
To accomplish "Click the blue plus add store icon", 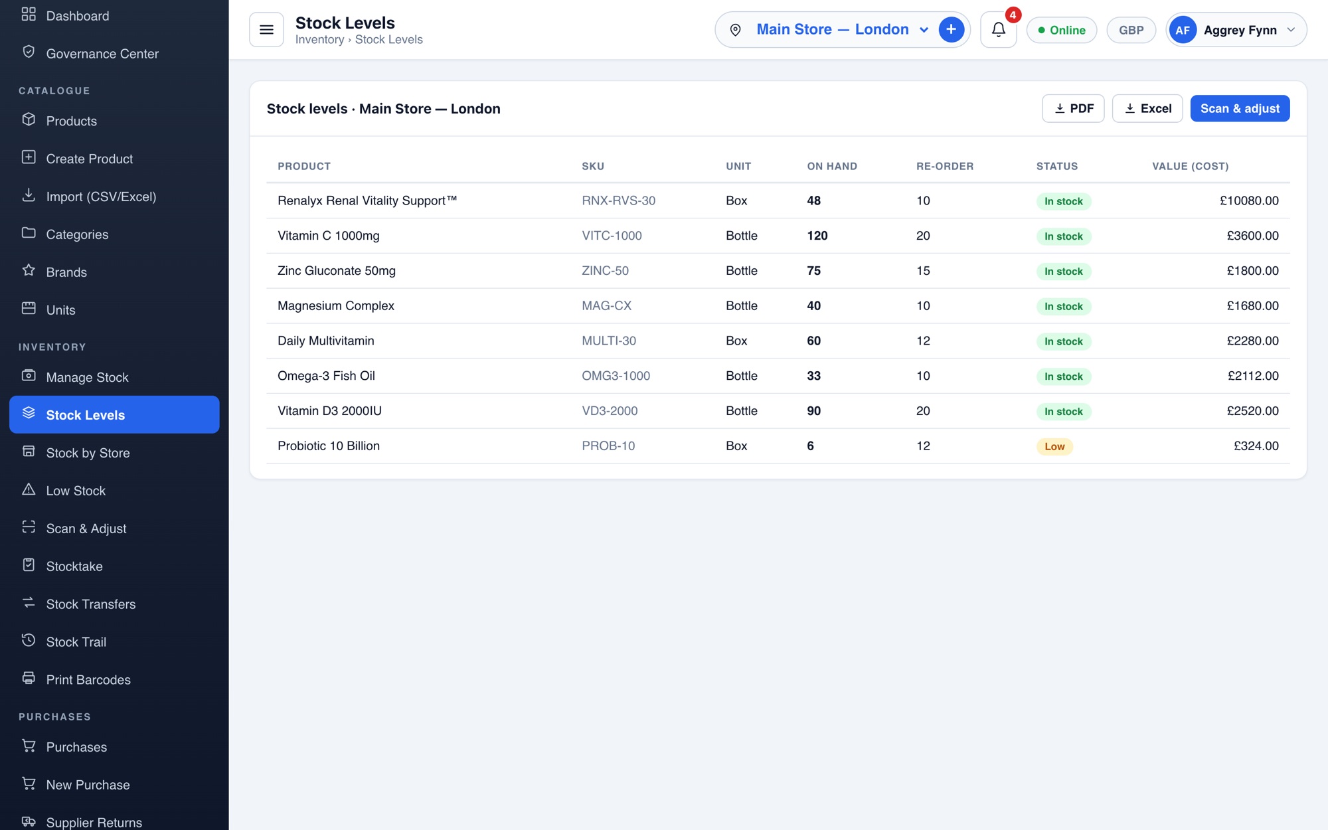I will point(951,30).
